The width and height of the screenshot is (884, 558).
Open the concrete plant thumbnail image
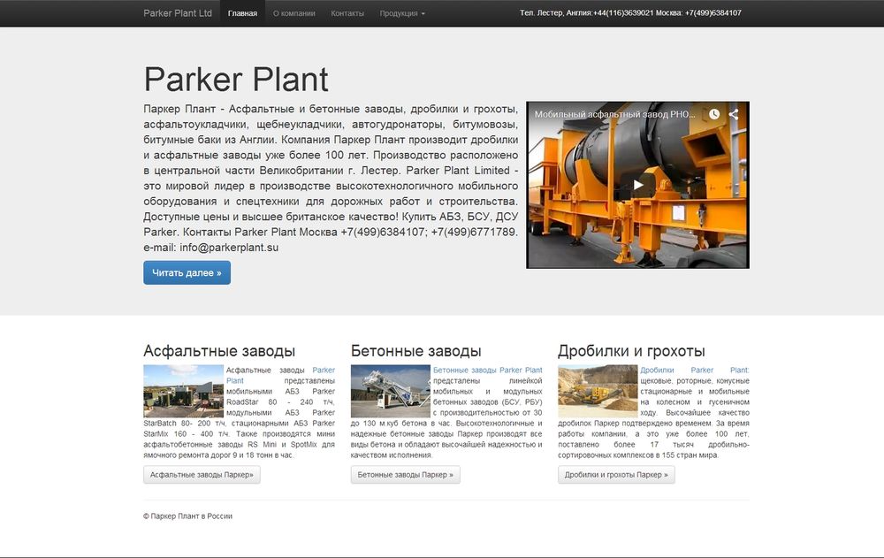pyautogui.click(x=391, y=391)
